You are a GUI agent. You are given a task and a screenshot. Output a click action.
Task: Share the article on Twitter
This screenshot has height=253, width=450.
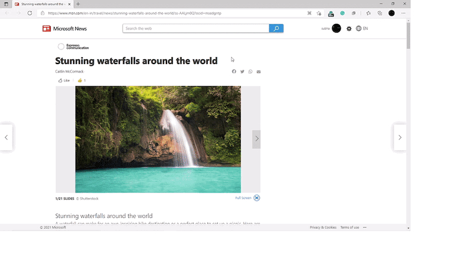click(242, 71)
